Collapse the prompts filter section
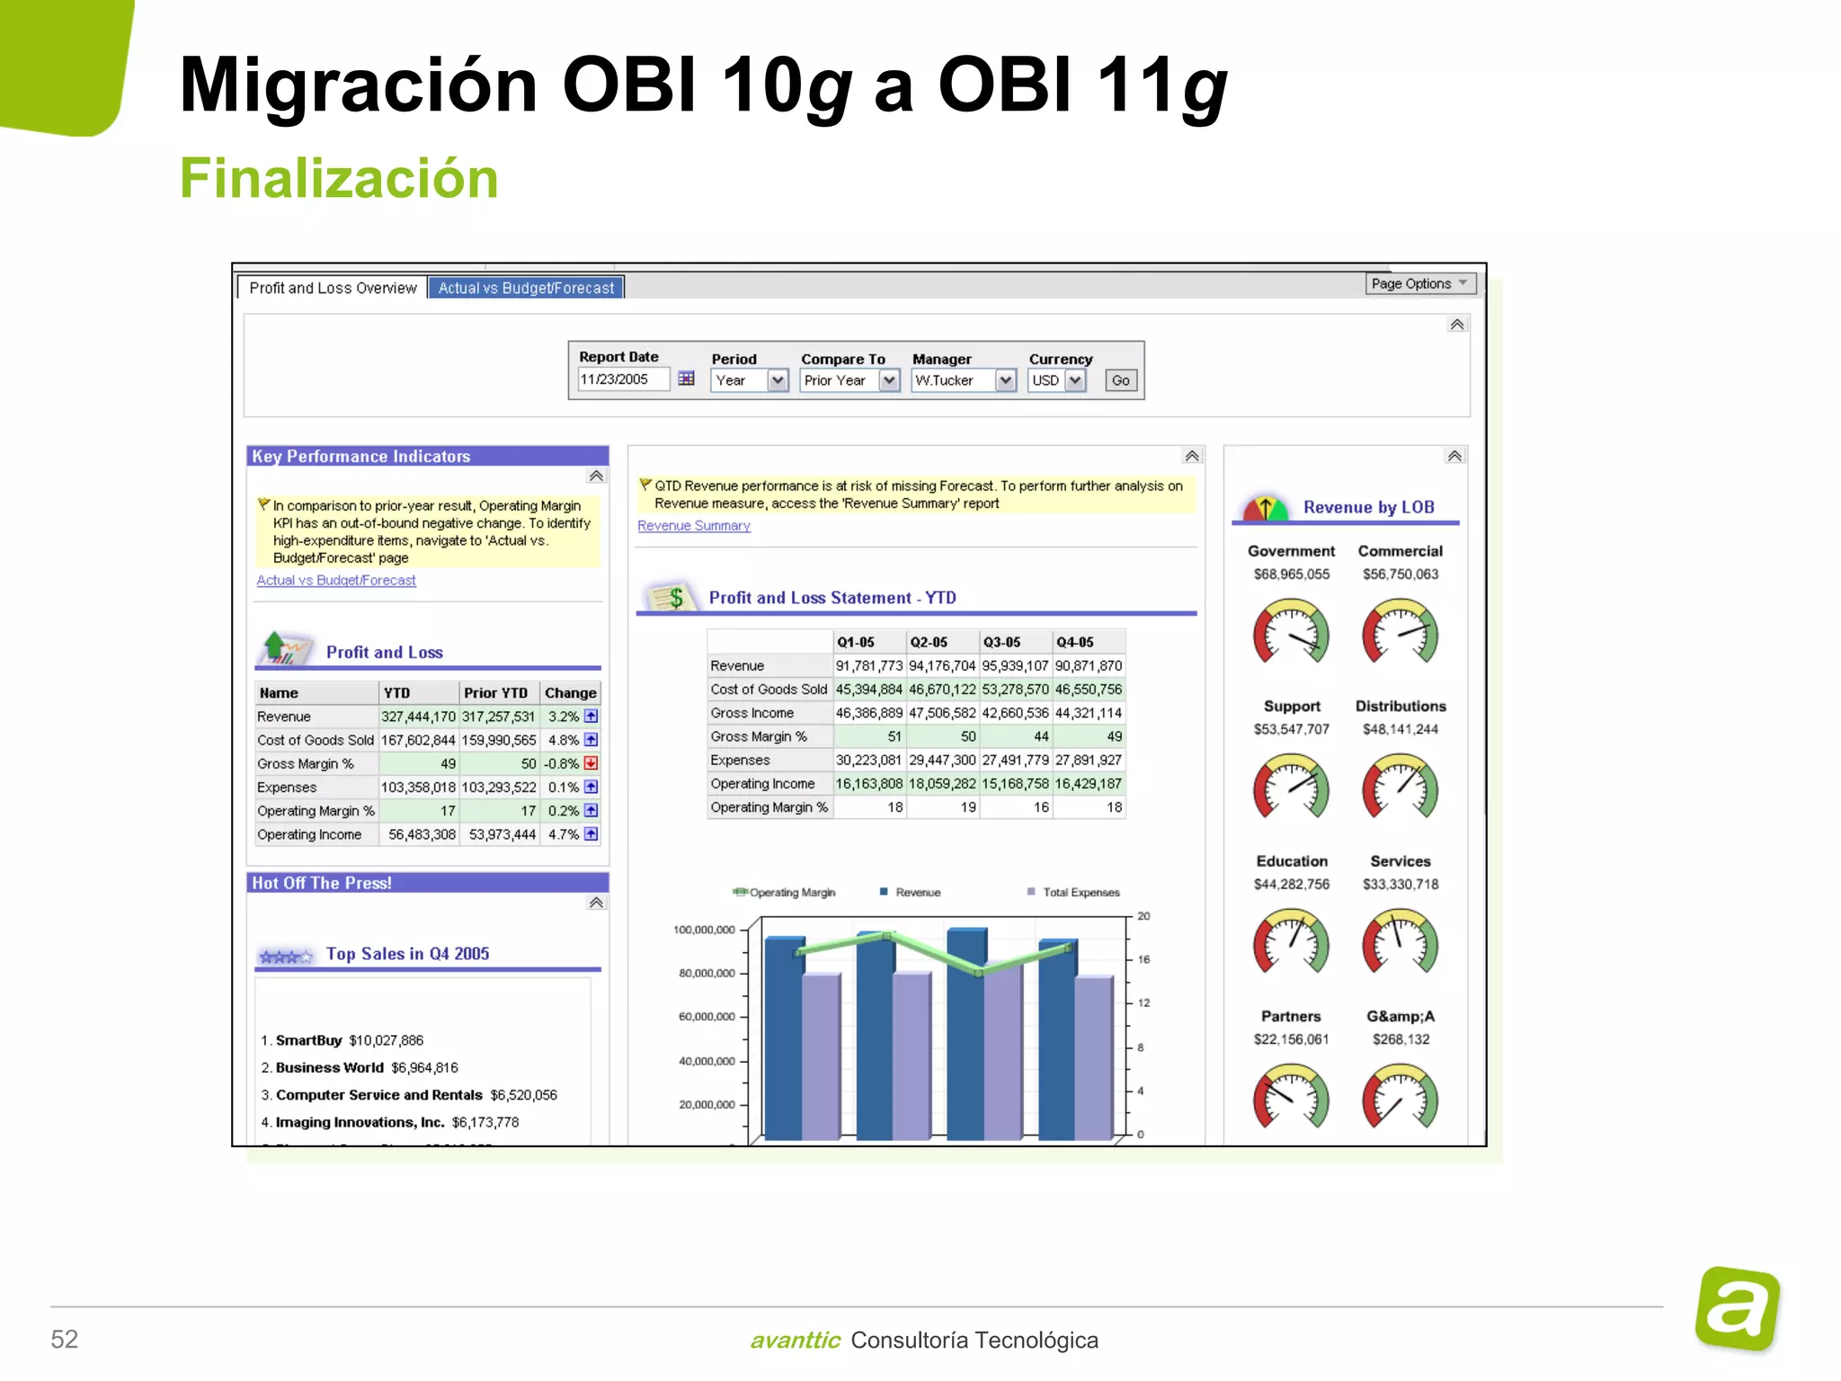The width and height of the screenshot is (1841, 1381). 1457,325
